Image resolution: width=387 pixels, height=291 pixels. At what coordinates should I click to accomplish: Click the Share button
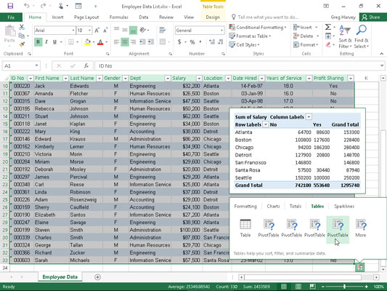[371, 17]
